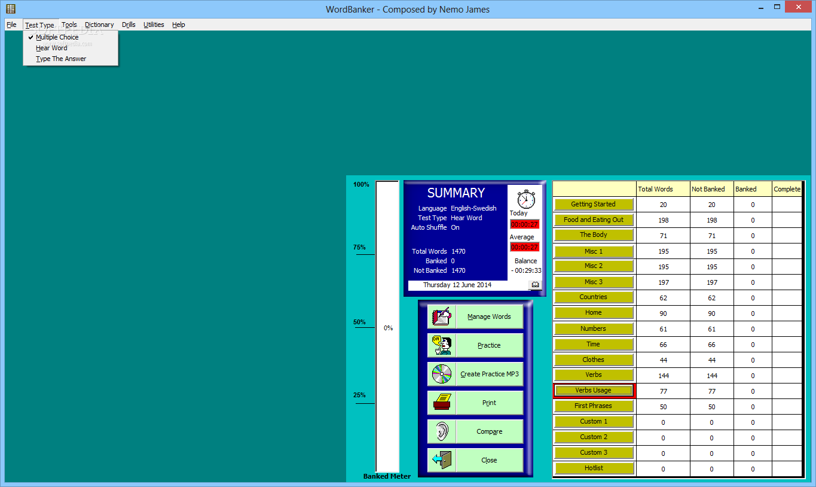Select the Getting Started word category
816x487 pixels.
tap(594, 204)
